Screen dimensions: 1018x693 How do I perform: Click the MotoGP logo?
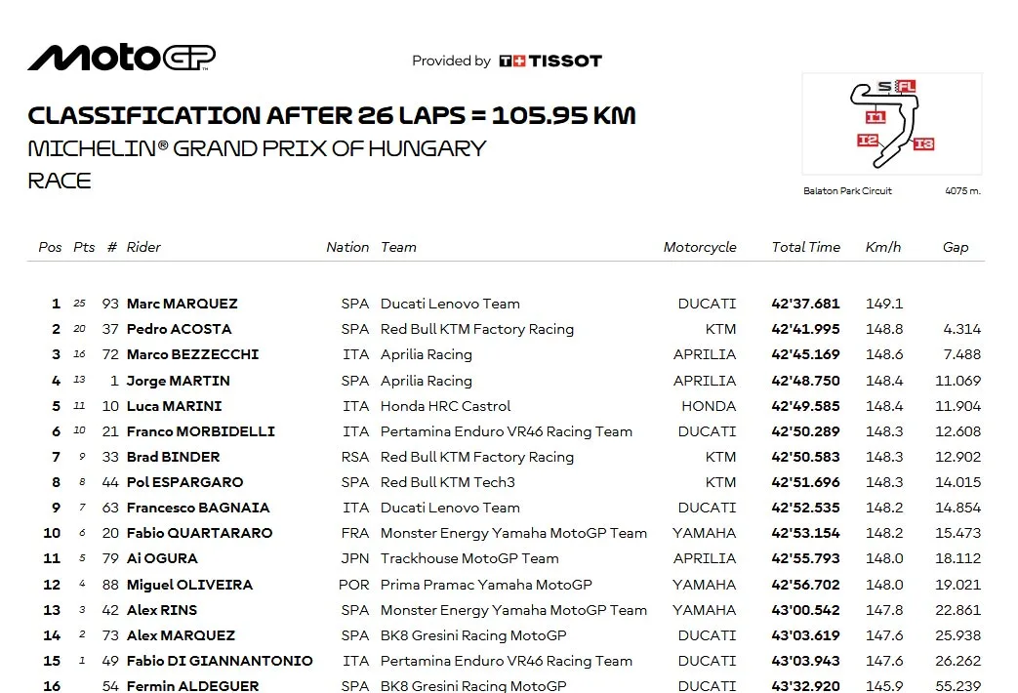click(x=121, y=58)
